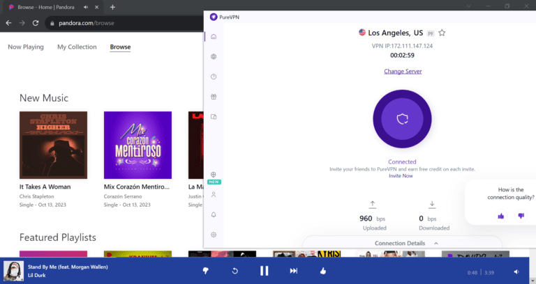
Task: Rate connection quality with thumbs up
Action: (x=501, y=216)
